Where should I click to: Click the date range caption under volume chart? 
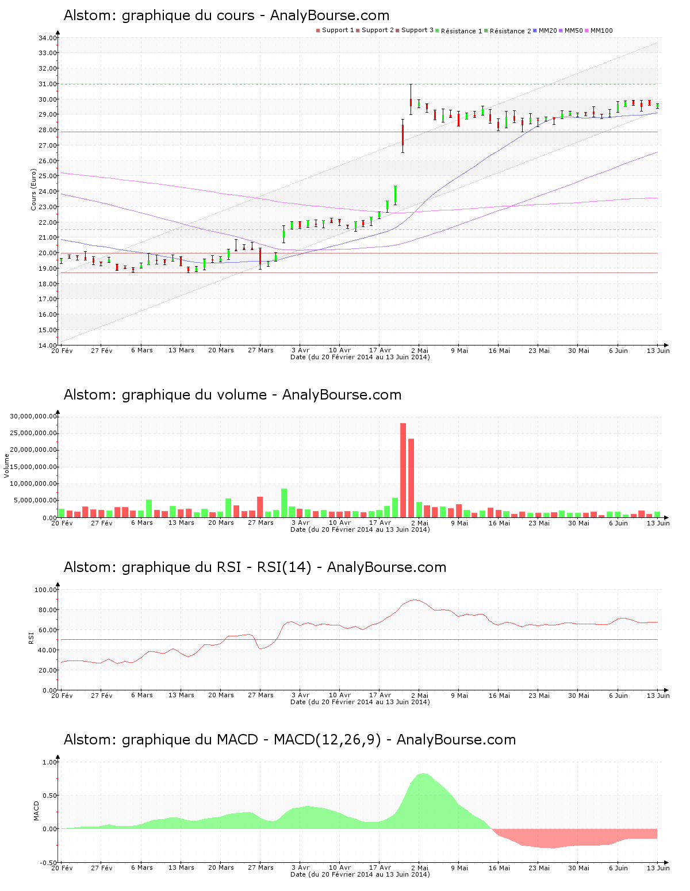tap(360, 529)
